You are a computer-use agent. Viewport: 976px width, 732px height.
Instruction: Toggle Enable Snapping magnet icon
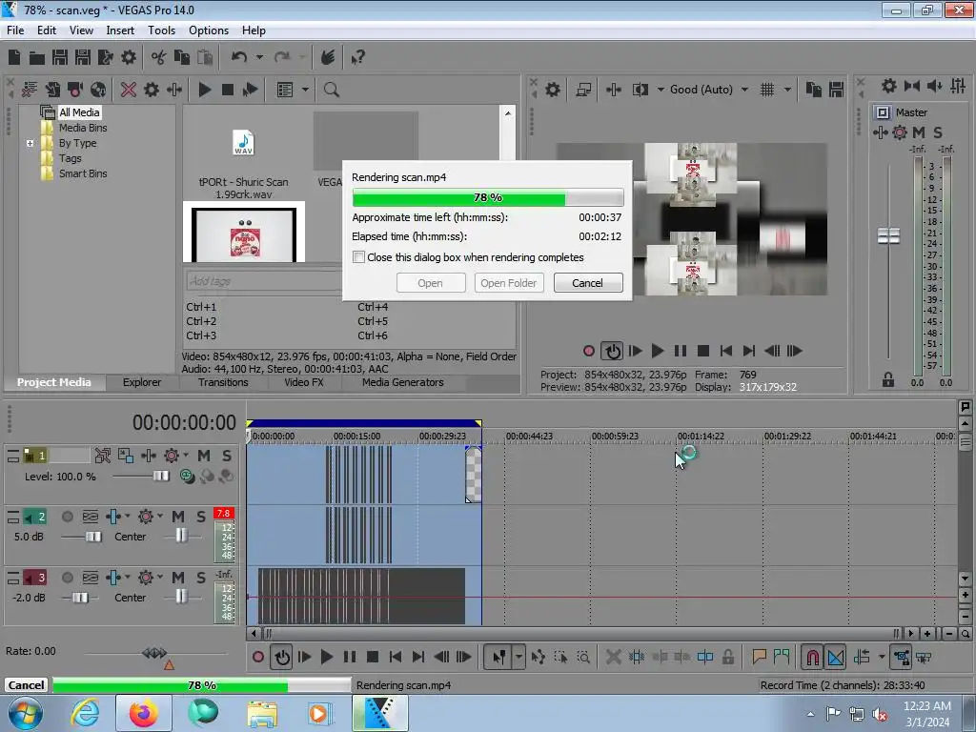tap(812, 657)
